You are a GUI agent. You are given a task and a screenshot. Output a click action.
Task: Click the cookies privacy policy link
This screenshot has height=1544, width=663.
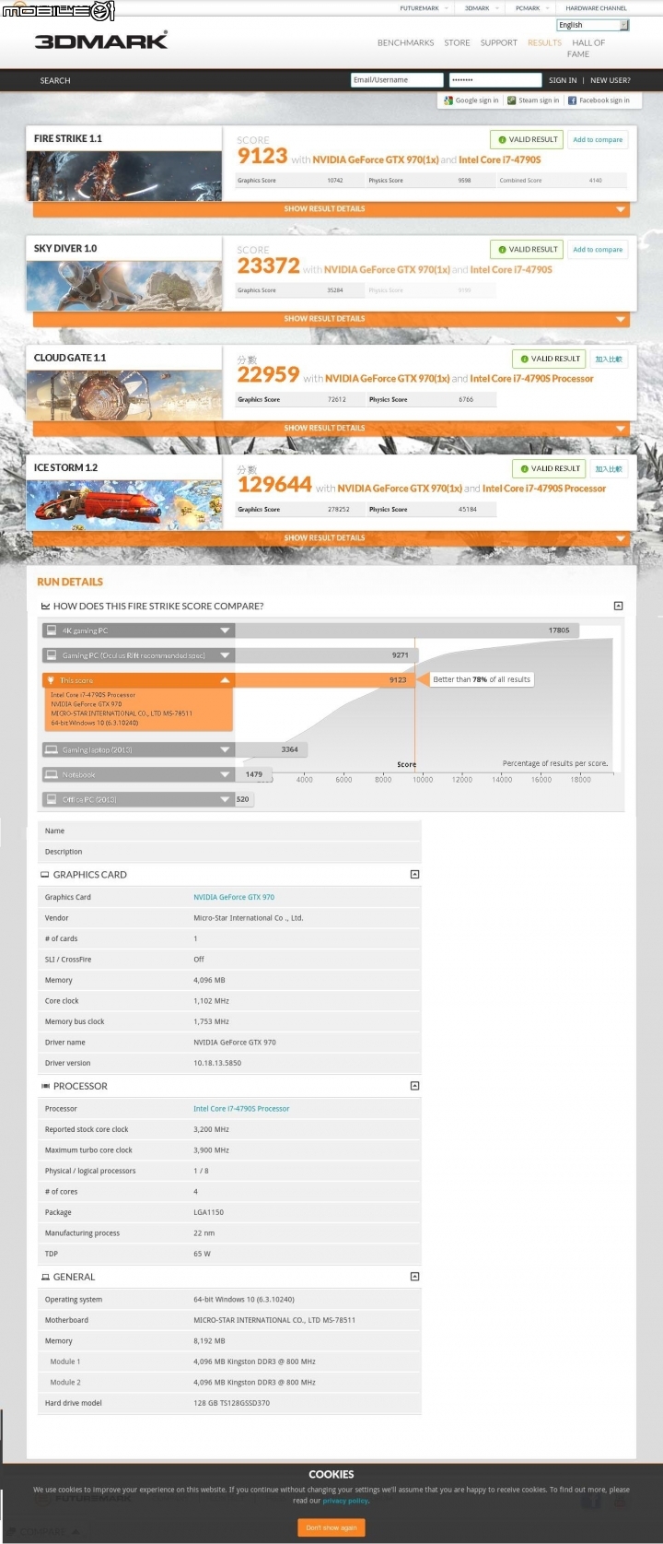tap(345, 1501)
